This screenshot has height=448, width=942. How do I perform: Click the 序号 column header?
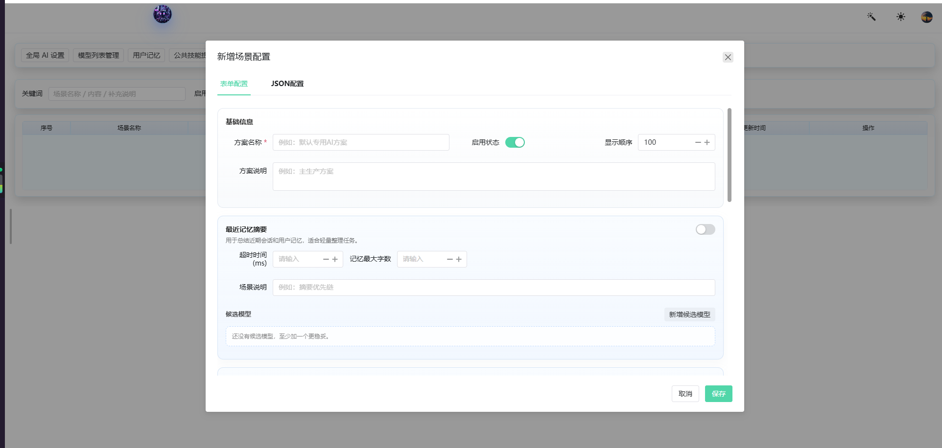[x=47, y=128]
